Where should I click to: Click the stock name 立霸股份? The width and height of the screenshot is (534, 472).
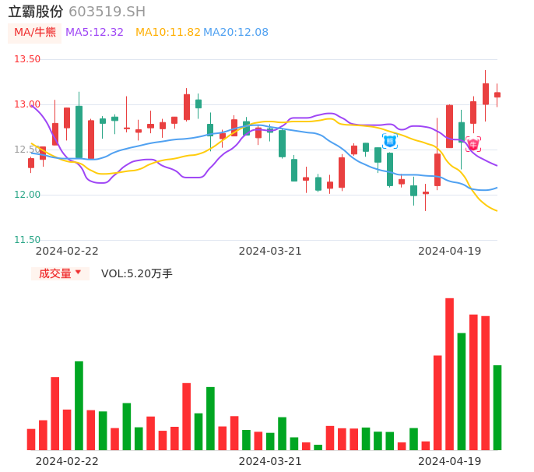tap(36, 12)
